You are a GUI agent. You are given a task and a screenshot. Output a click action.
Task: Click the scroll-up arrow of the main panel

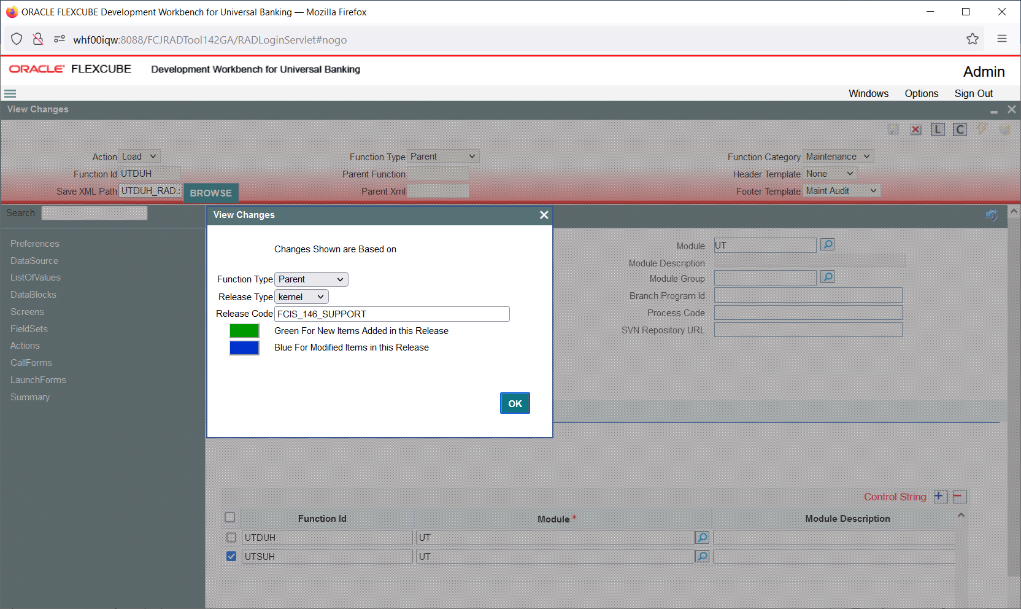(x=1014, y=211)
